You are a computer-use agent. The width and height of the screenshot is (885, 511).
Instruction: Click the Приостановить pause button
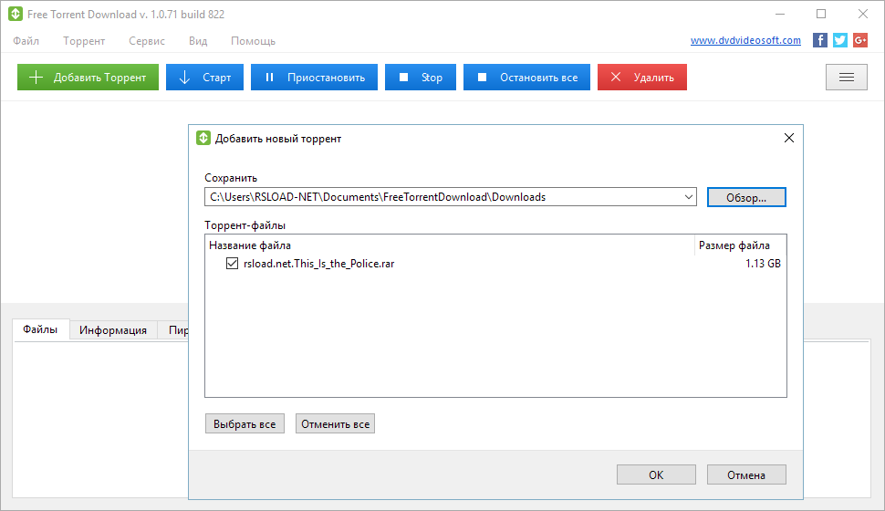[315, 78]
